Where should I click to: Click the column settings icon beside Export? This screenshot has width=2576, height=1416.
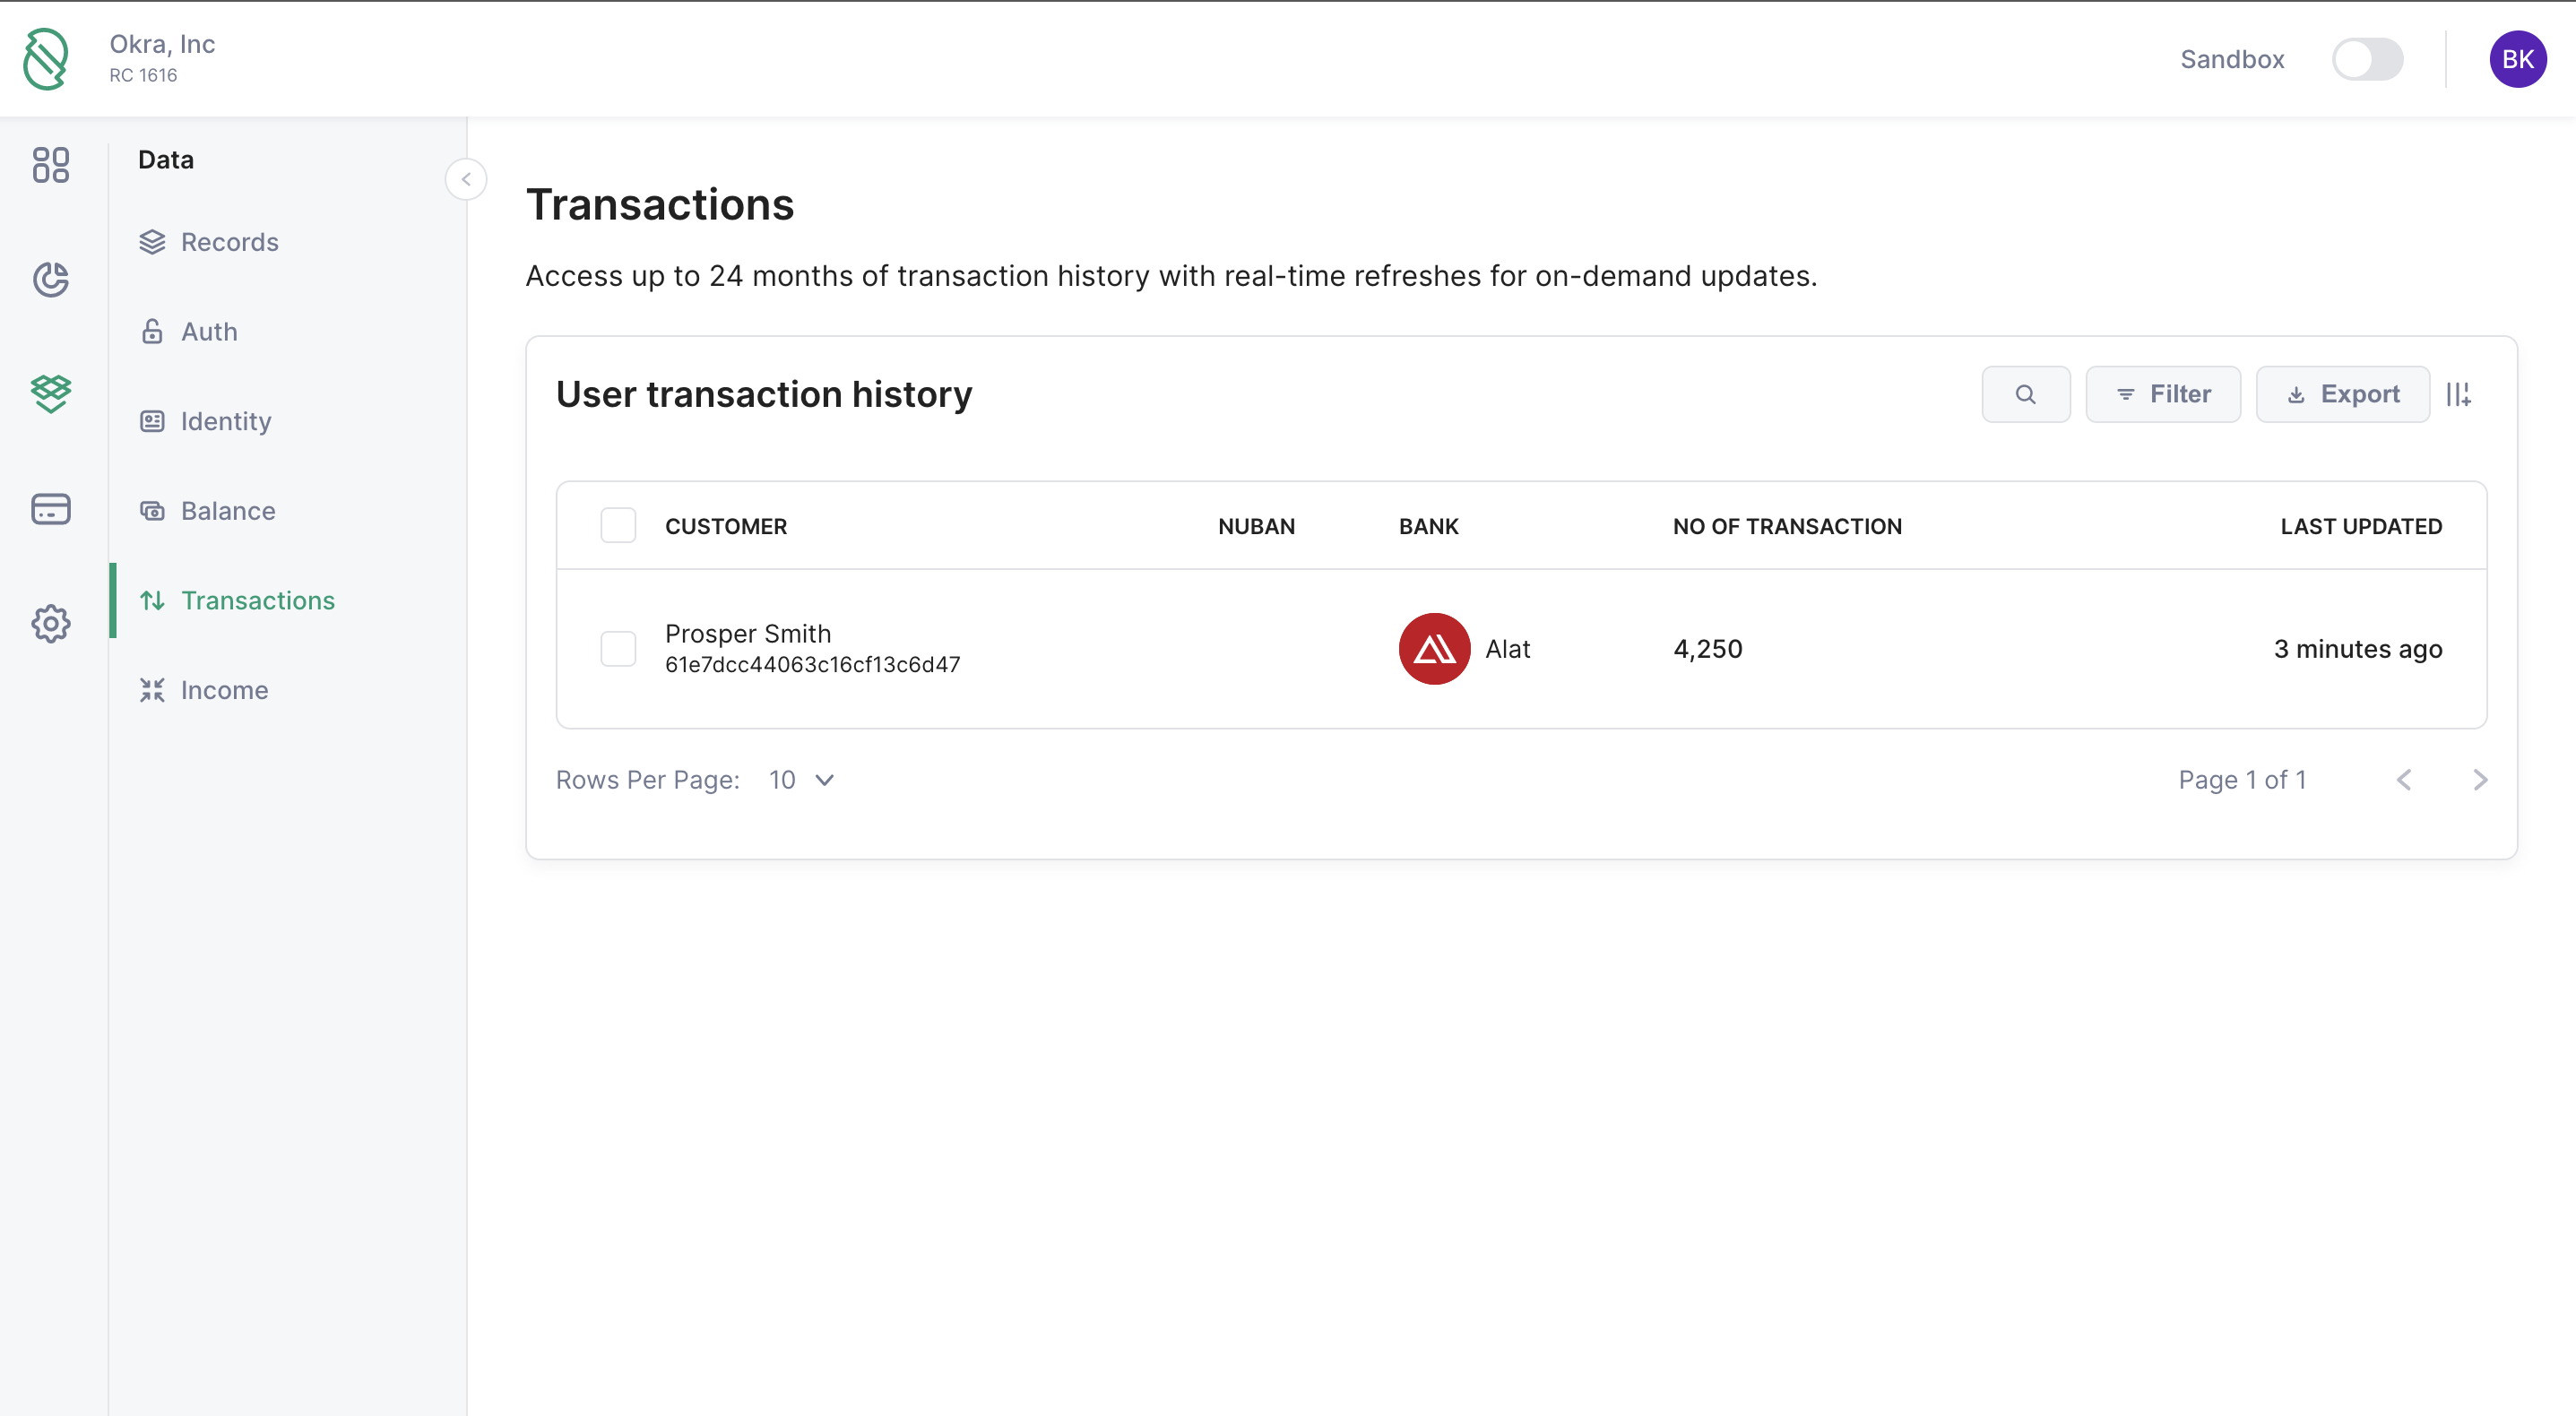click(2458, 394)
